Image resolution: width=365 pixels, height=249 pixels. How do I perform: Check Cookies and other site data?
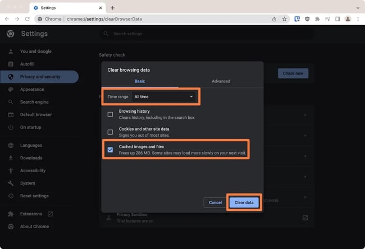[x=111, y=132]
